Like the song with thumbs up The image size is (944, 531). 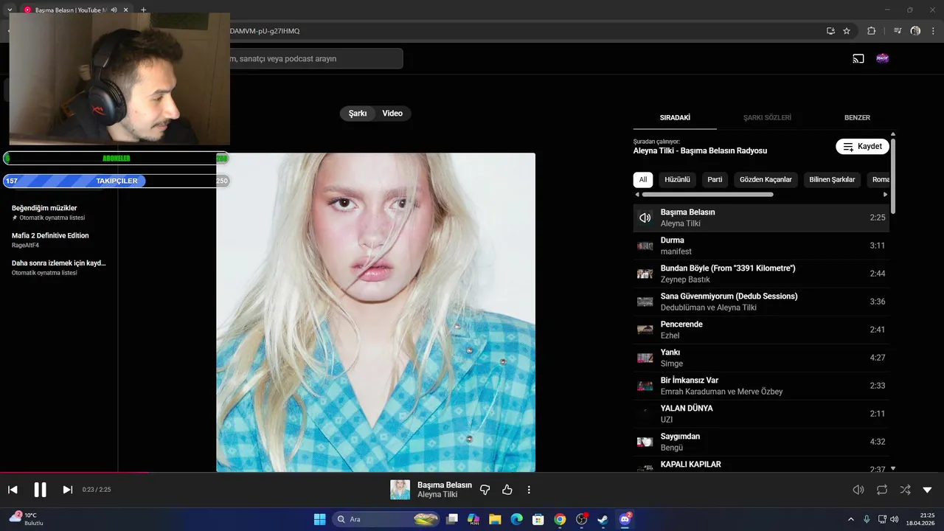coord(507,490)
